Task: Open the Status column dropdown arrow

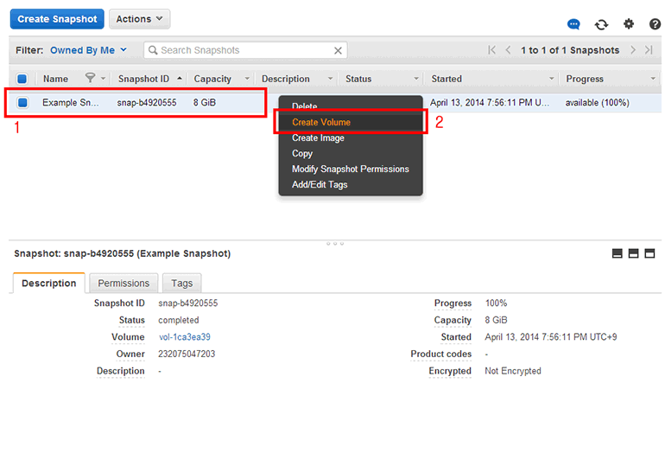Action: pos(416,79)
